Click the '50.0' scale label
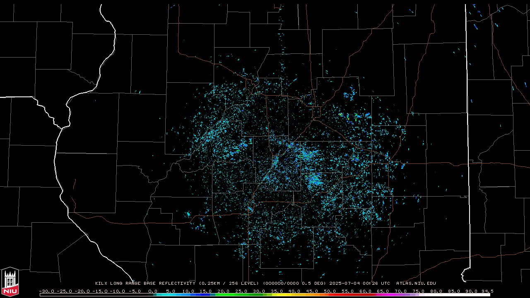 click(x=330, y=291)
